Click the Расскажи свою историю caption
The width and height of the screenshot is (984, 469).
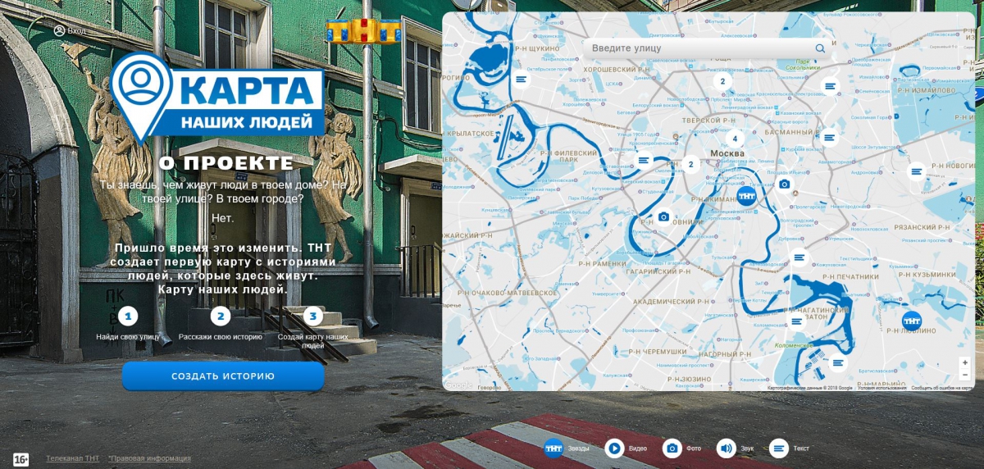(221, 337)
